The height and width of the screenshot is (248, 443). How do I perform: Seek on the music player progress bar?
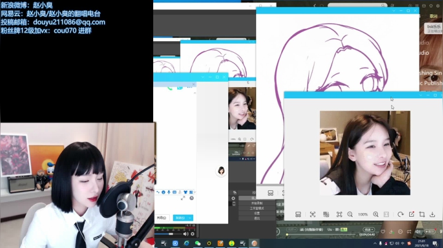(321, 234)
